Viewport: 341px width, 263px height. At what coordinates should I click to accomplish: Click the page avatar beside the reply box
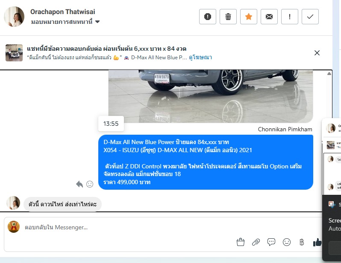click(14, 227)
